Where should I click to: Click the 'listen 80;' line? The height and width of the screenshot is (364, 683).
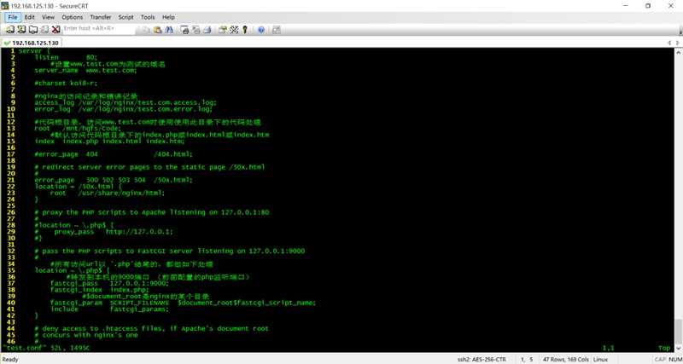(67, 57)
